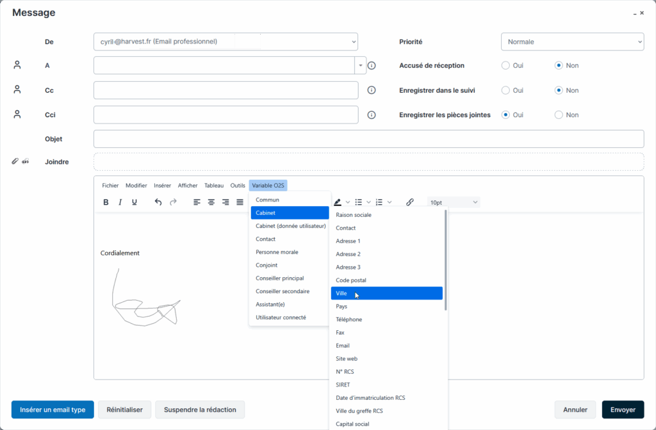
Task: Select Ville from the Cabinet submenu
Action: tap(386, 293)
